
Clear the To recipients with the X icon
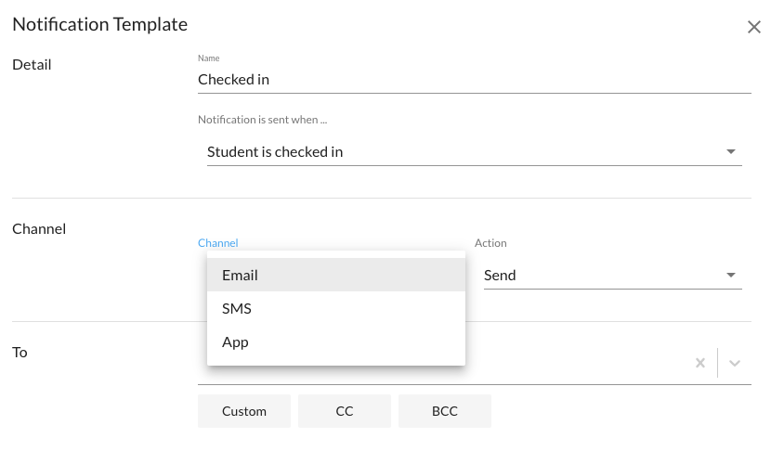point(700,363)
